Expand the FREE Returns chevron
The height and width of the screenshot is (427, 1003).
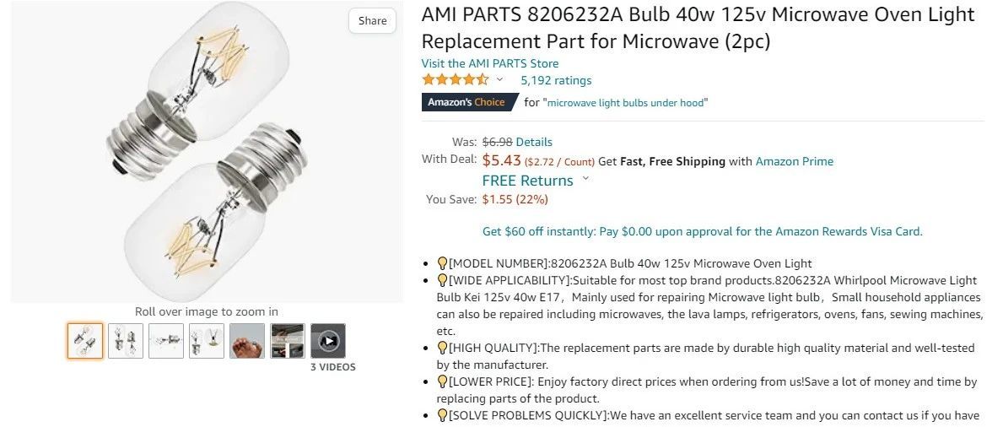(586, 180)
